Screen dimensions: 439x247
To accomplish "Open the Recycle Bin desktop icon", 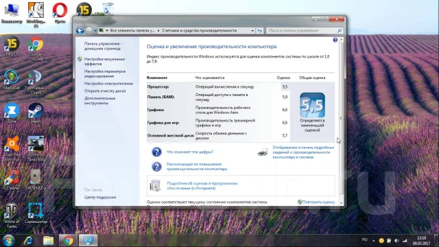I will 108,8.
